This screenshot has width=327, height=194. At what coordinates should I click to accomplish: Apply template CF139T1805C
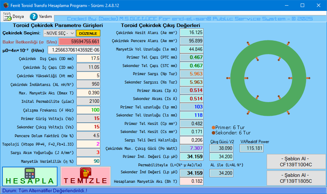[x=296, y=178]
